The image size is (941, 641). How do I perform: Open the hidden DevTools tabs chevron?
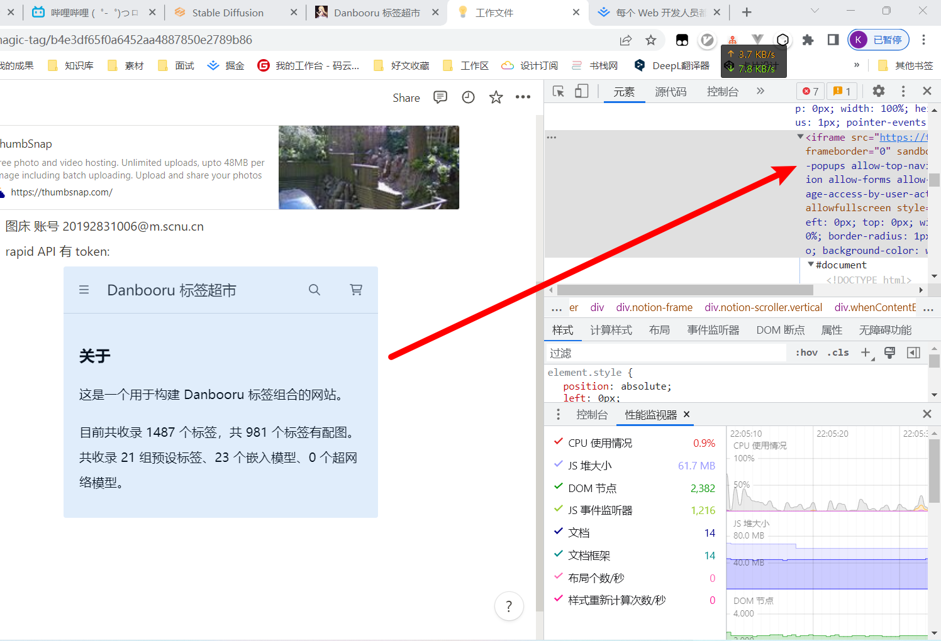(x=759, y=91)
